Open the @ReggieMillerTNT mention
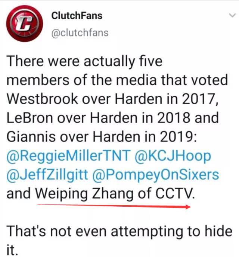The width and height of the screenshot is (239, 257). [x=69, y=156]
